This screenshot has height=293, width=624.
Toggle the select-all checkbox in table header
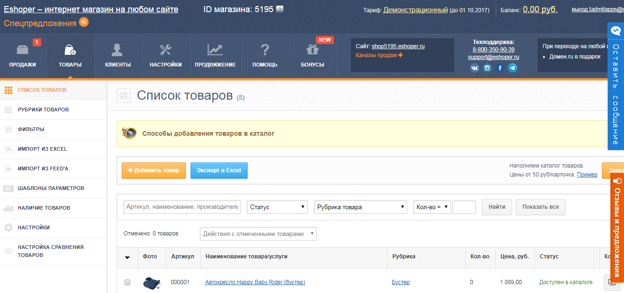[127, 258]
